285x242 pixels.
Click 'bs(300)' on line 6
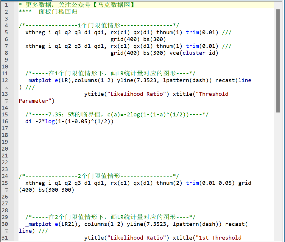[x=155, y=39]
